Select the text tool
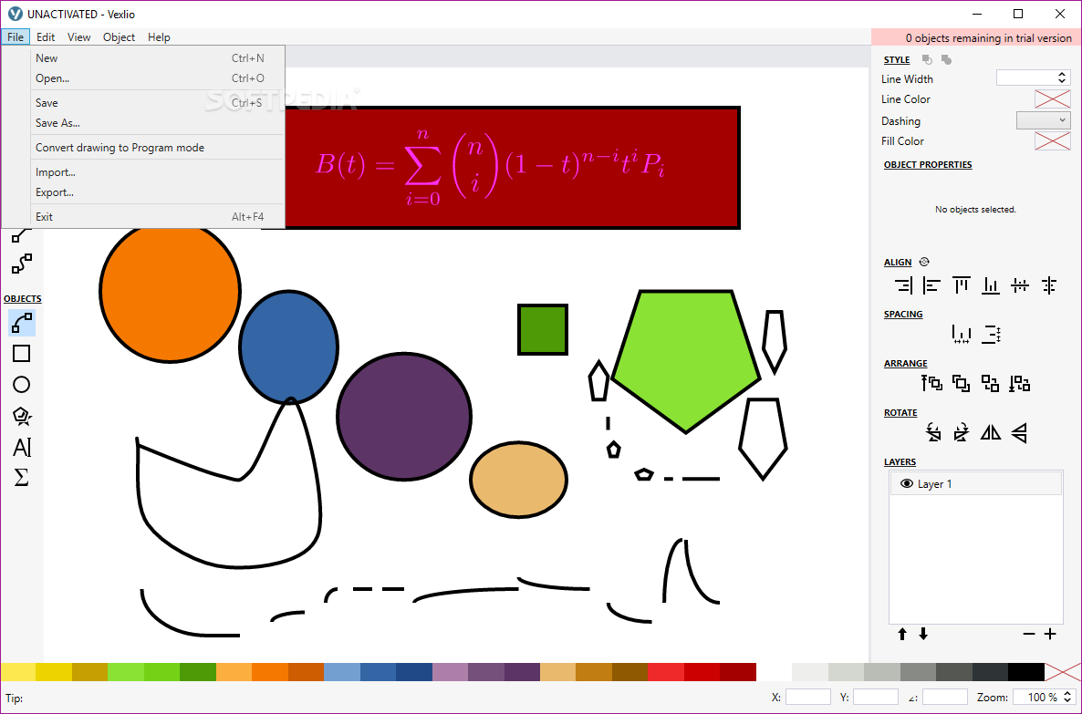The image size is (1082, 714). click(21, 447)
